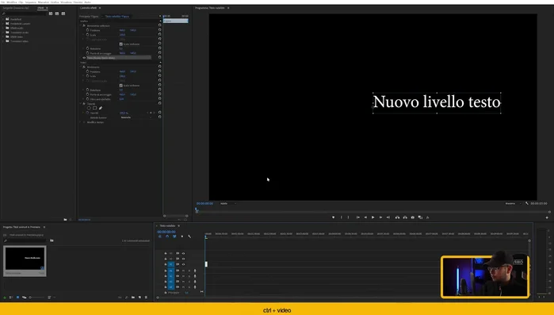
Task: Toggle snap magnet in timeline
Action: (x=167, y=236)
